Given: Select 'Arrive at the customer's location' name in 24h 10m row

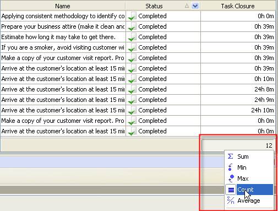Looking at the screenshot, I should (x=63, y=110).
